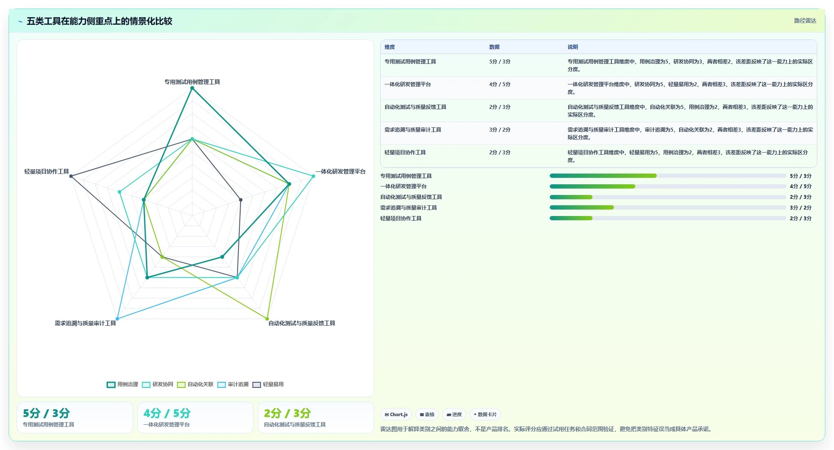The width and height of the screenshot is (834, 450).
Task: Click progress list label 自动化测试与质量反馈工具
Action: pyautogui.click(x=411, y=197)
